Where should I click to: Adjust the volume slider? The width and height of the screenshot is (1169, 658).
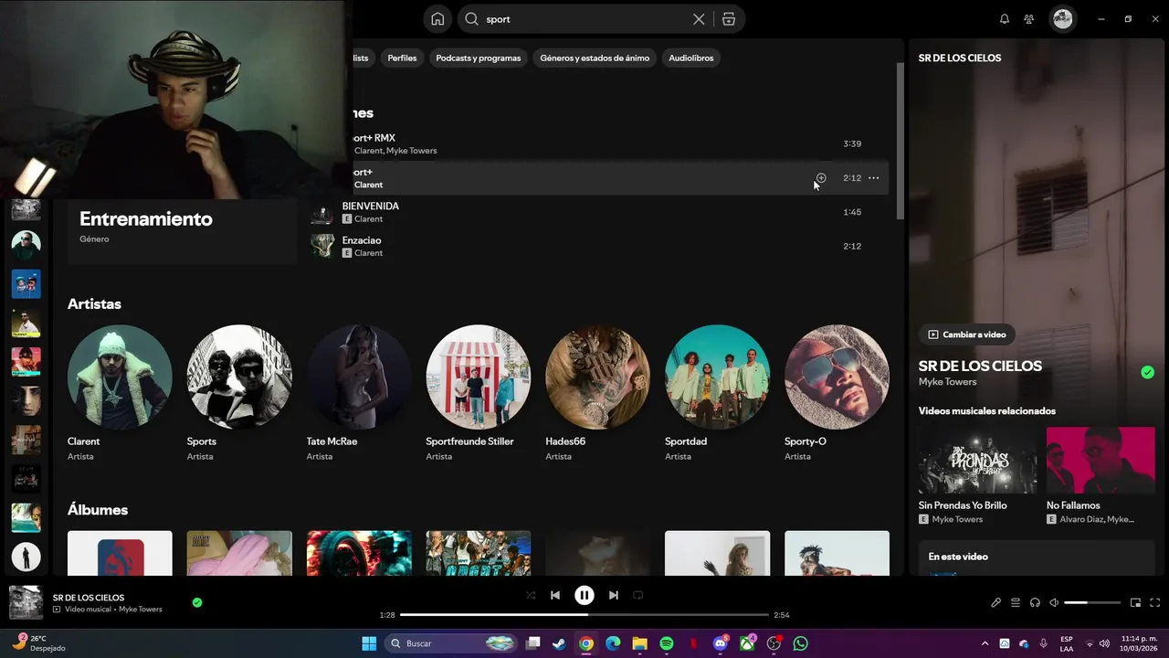click(x=1092, y=602)
